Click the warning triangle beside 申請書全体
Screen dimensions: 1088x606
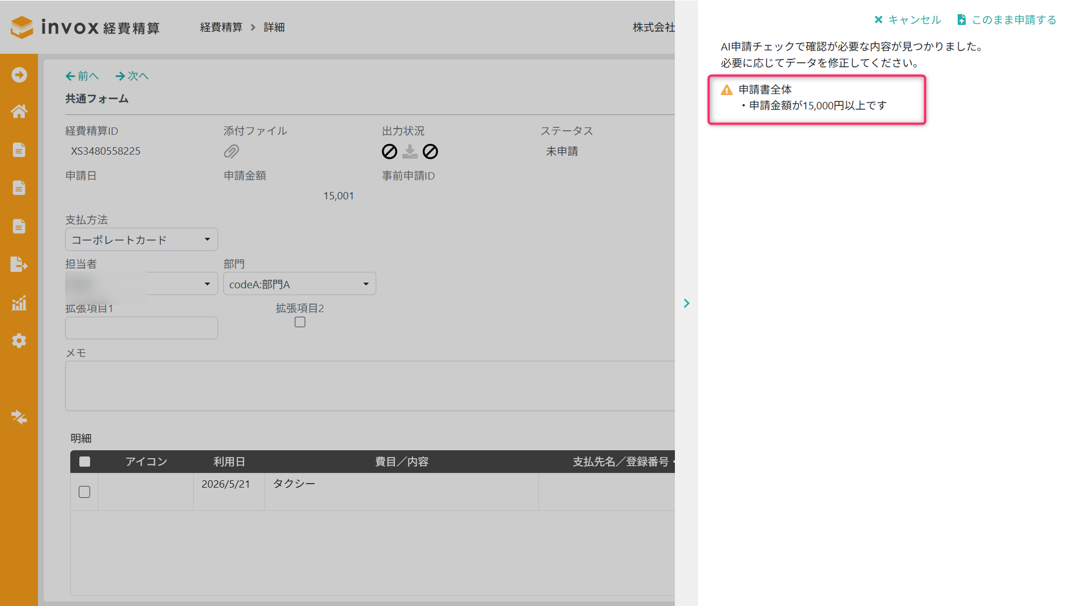(x=726, y=89)
